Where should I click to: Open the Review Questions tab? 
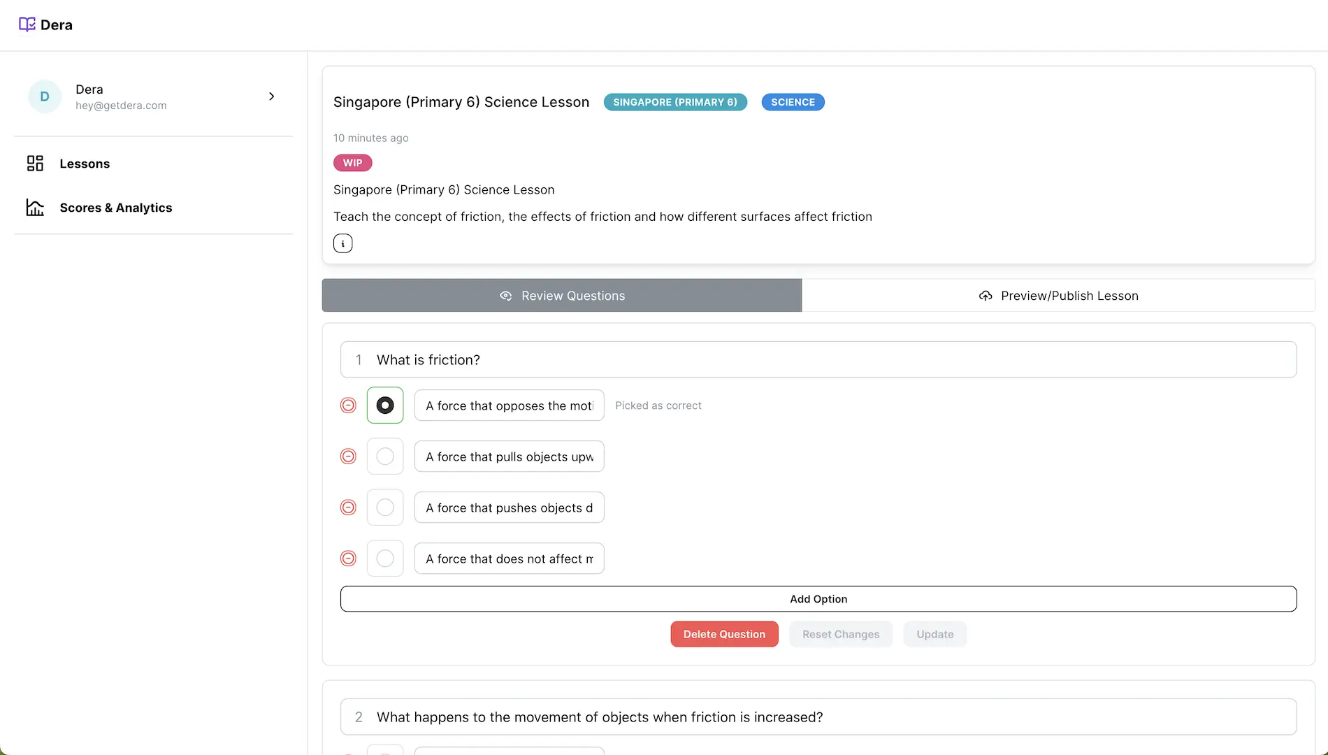[562, 296]
